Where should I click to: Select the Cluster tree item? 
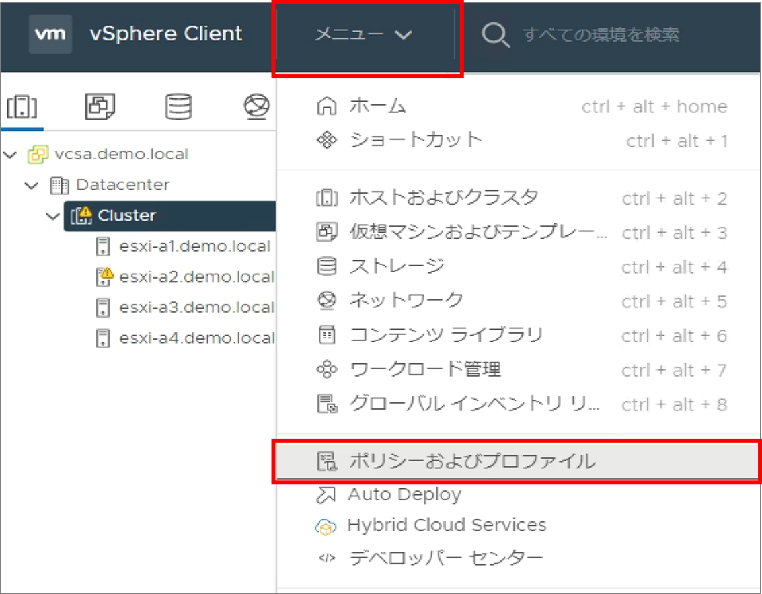pos(169,216)
